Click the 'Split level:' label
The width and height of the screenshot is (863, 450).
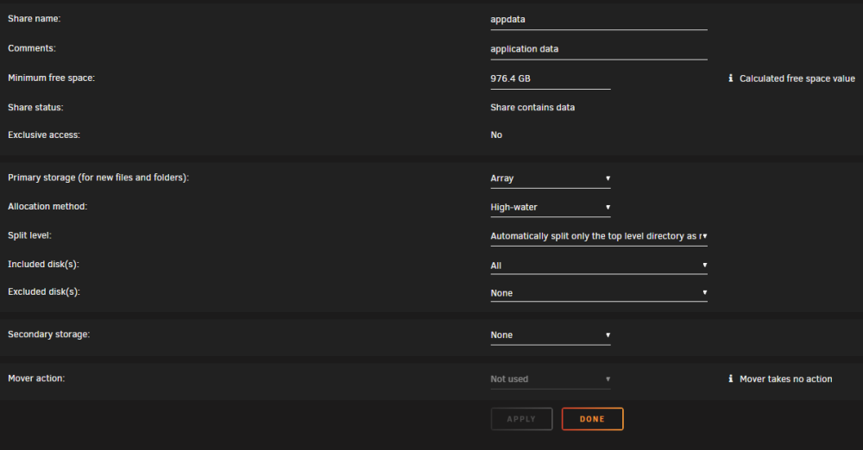click(x=29, y=234)
